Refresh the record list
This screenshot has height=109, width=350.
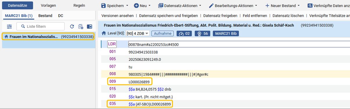[x=72, y=26]
